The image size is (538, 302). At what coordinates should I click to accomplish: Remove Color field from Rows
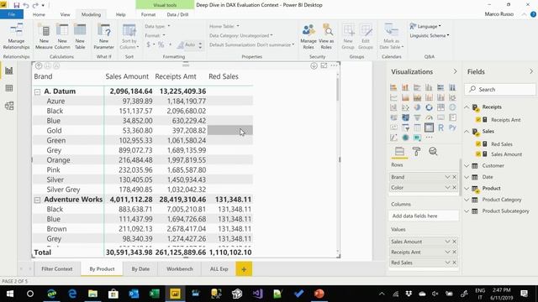454,188
